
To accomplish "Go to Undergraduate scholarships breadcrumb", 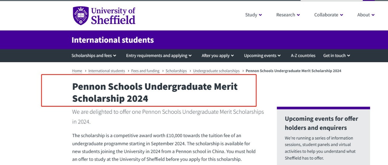I will coord(216,71).
